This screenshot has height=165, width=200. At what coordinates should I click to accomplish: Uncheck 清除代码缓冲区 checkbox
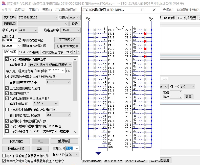point(19,40)
